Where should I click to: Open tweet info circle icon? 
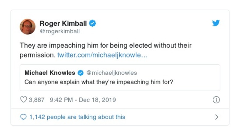click(216, 100)
